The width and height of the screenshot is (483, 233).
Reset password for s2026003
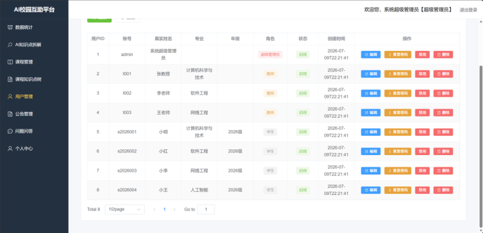398,171
